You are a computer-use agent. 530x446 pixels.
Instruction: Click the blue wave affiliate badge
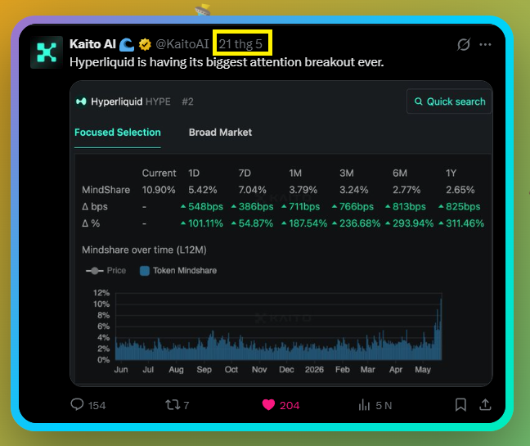coord(127,44)
